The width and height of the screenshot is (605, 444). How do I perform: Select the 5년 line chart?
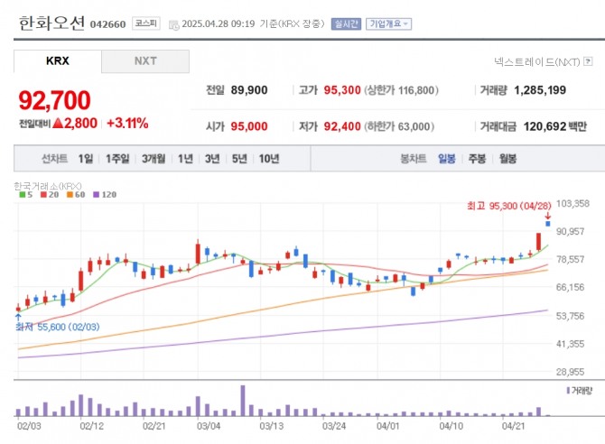point(239,159)
